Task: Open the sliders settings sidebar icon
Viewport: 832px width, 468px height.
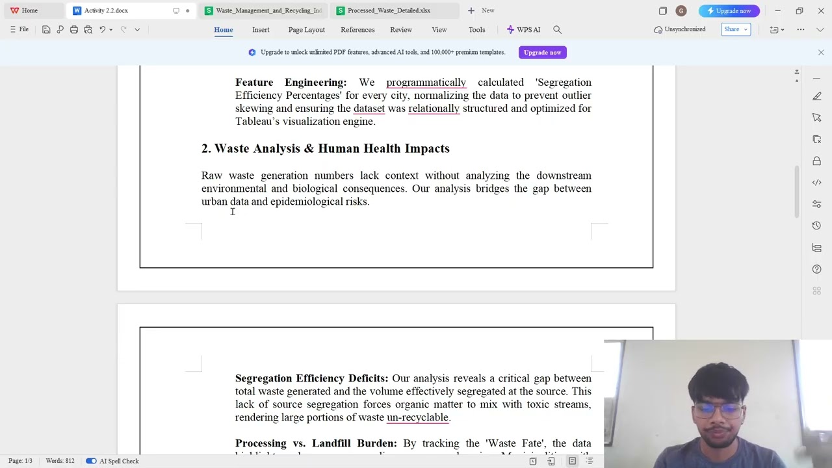Action: pos(817,204)
